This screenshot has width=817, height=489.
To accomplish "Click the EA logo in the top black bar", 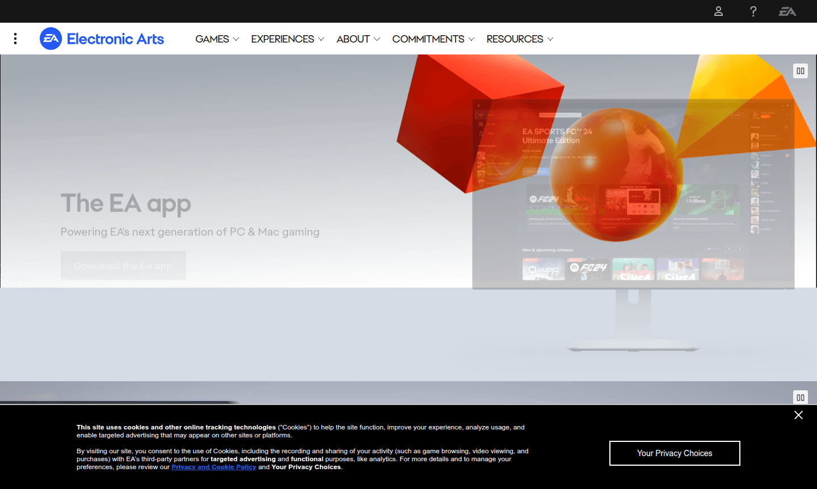I will tap(787, 11).
